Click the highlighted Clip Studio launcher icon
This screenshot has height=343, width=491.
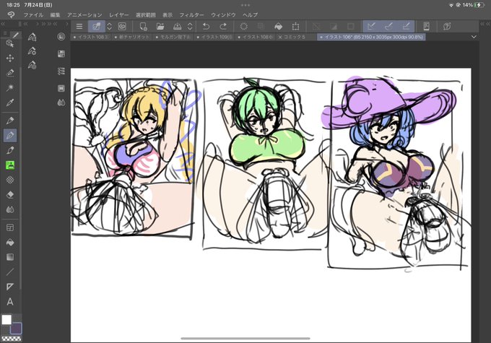(x=97, y=26)
